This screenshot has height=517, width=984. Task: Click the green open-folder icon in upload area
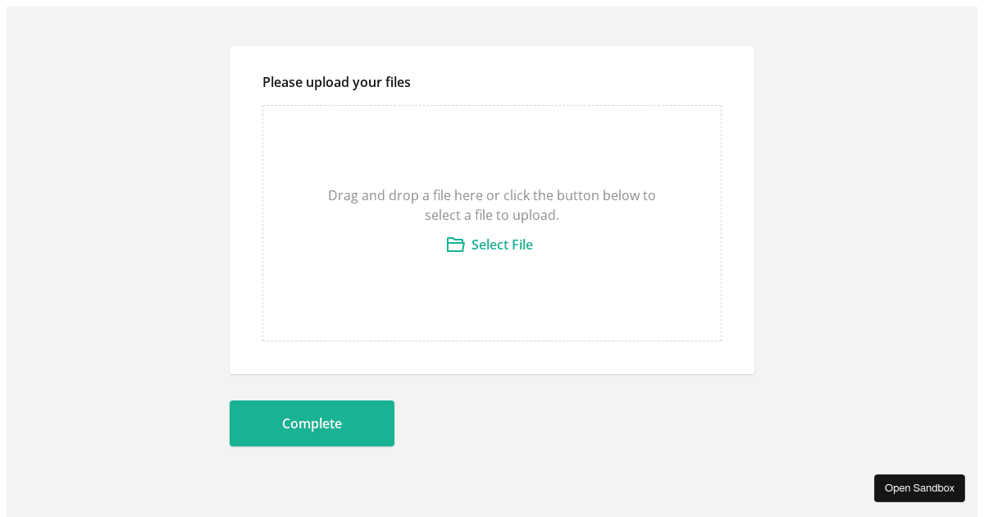(x=455, y=245)
